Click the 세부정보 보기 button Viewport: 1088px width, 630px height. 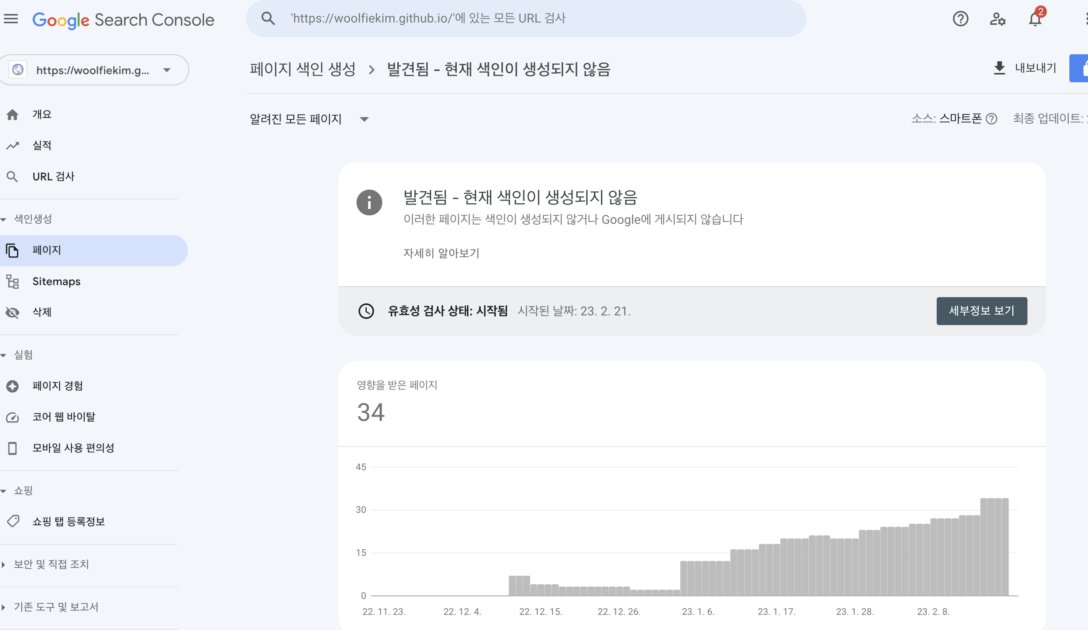(981, 311)
